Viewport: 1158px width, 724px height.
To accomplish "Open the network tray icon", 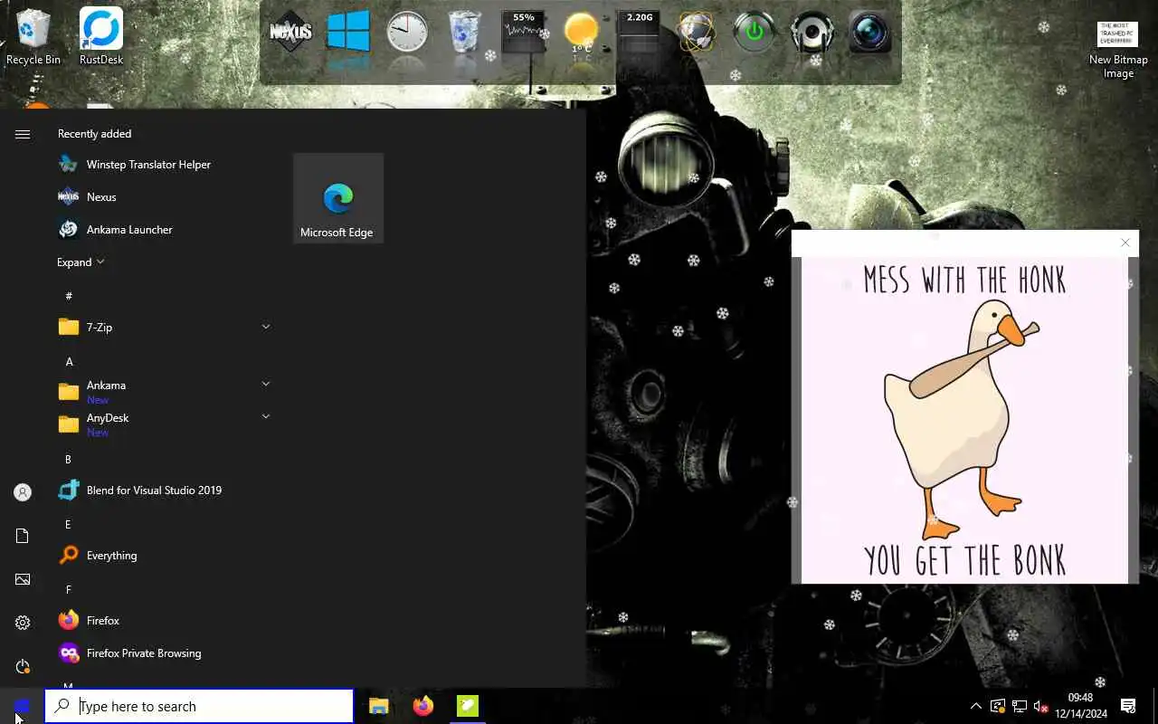I will tap(1020, 706).
